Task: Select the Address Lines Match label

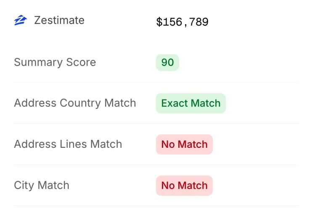Action: (68, 144)
